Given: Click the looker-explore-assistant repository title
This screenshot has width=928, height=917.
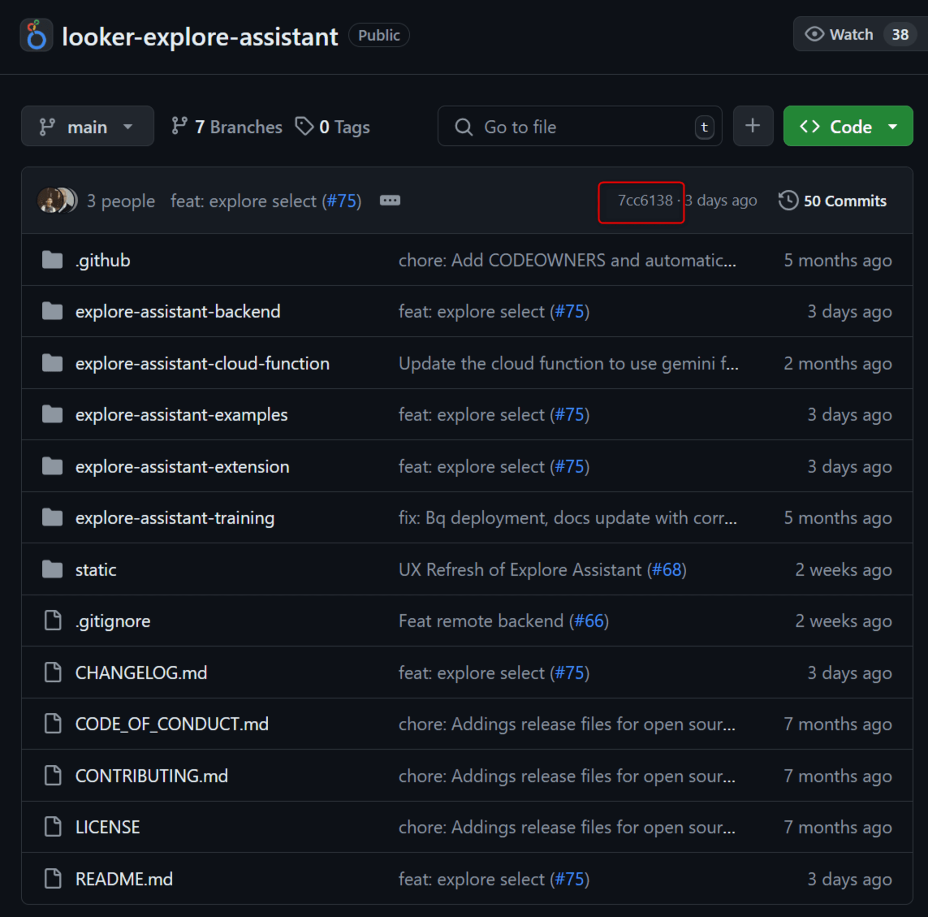Looking at the screenshot, I should click(200, 37).
